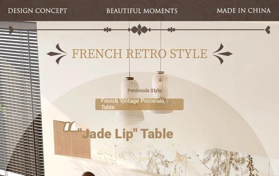The image size is (279, 176).
Task: Click the MADE IN CHINA header text
Action: [x=244, y=11]
